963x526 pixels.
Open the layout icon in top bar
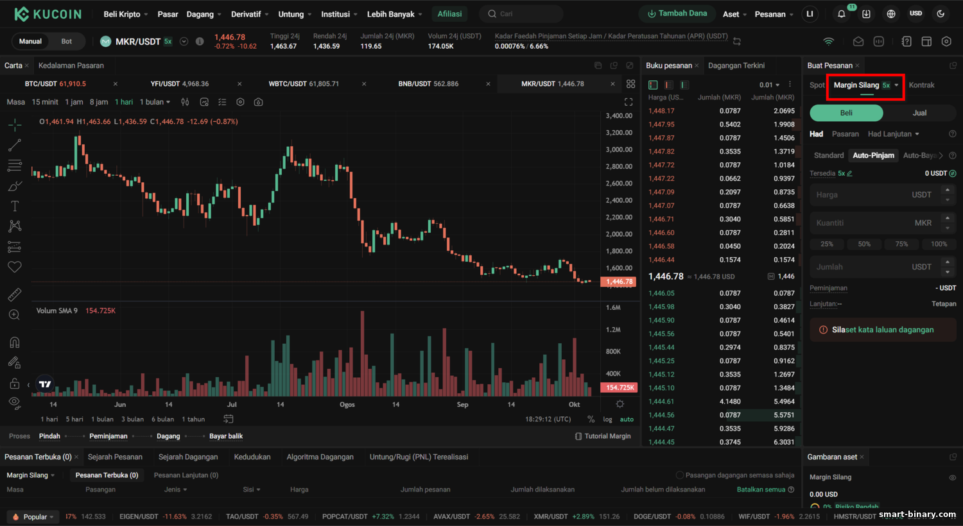click(926, 41)
